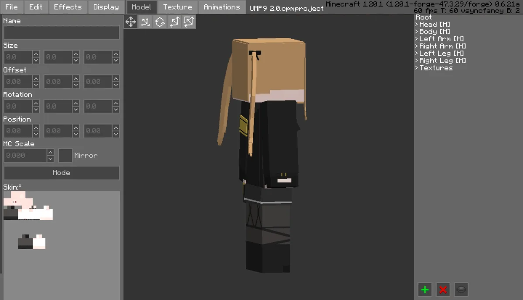Open the File menu

11,7
